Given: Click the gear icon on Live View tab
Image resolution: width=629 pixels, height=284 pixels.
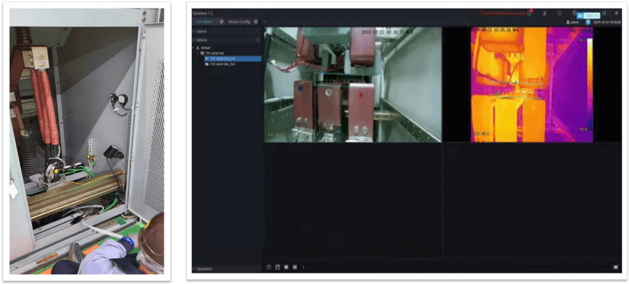Looking at the screenshot, I should pyautogui.click(x=222, y=21).
